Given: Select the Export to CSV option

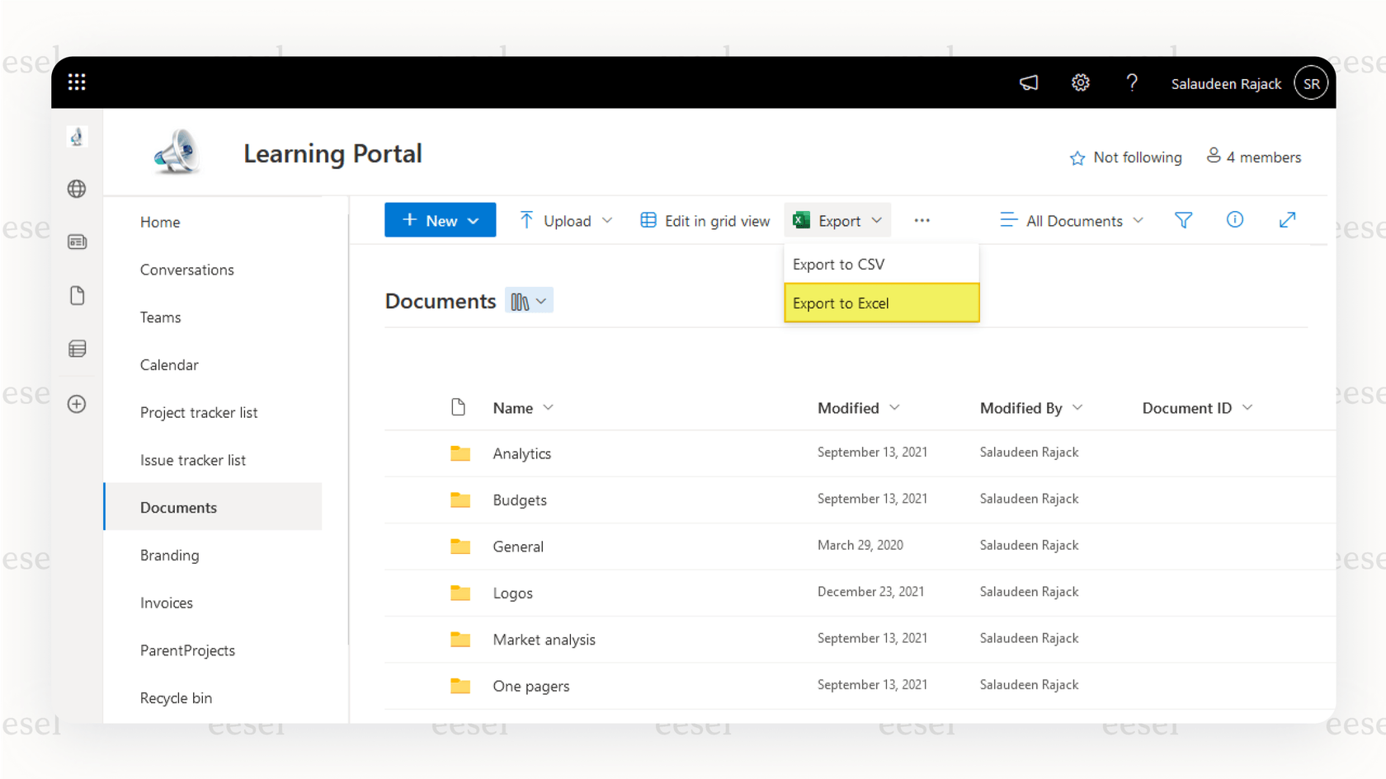Looking at the screenshot, I should coord(838,264).
